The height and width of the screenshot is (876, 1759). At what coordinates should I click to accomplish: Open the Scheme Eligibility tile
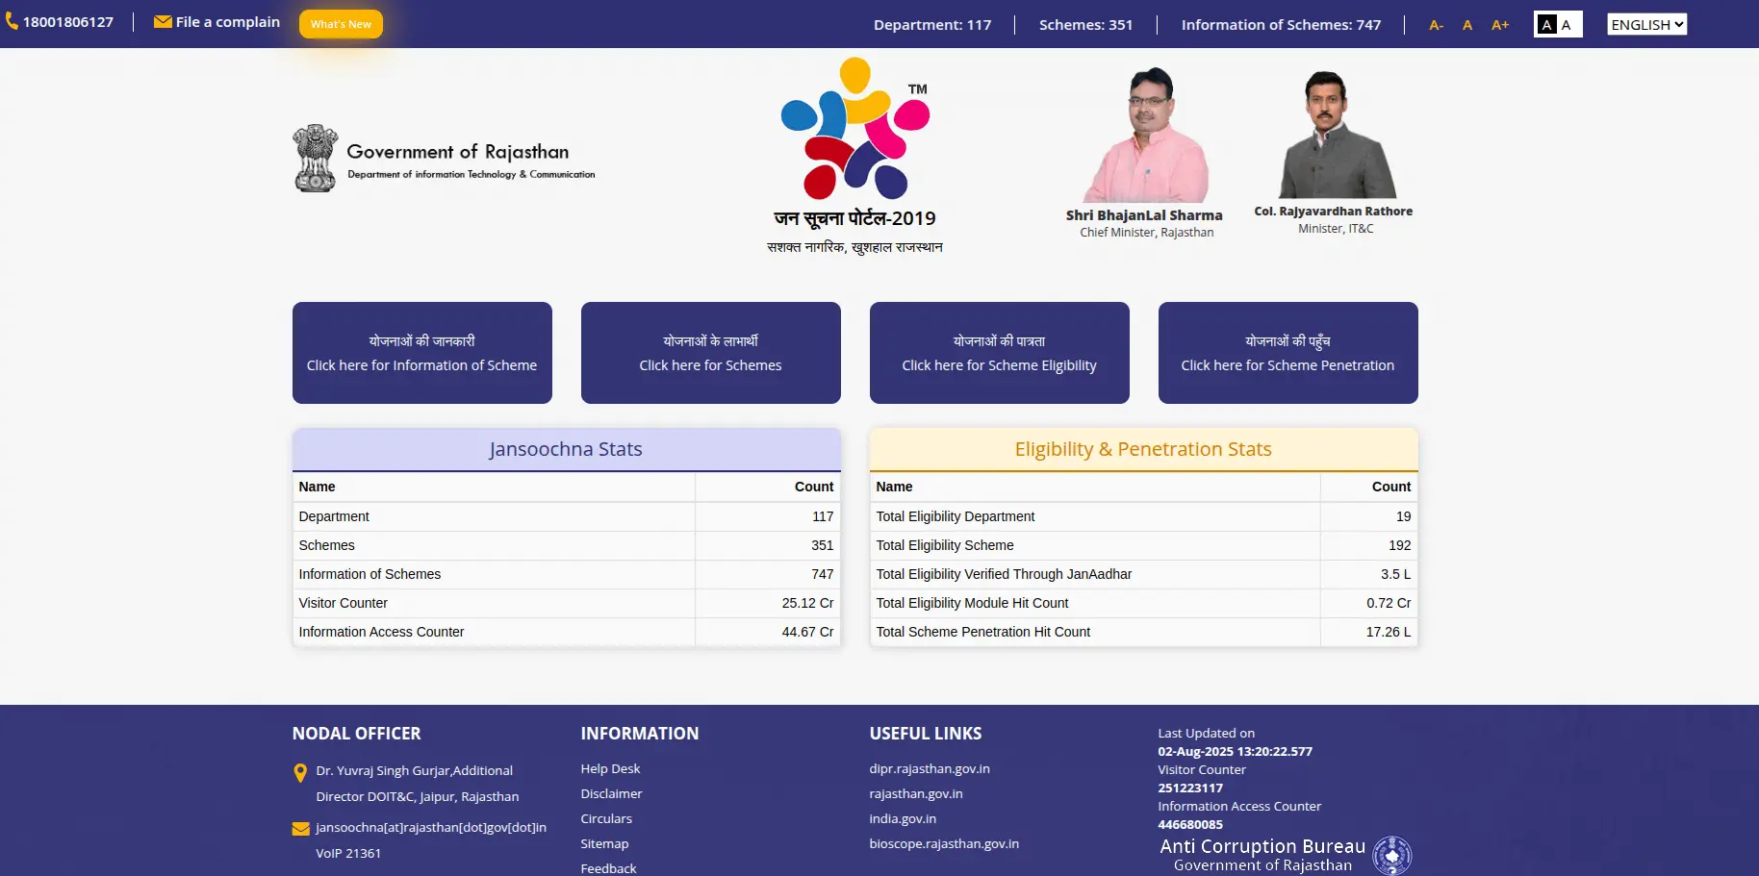[x=999, y=353]
